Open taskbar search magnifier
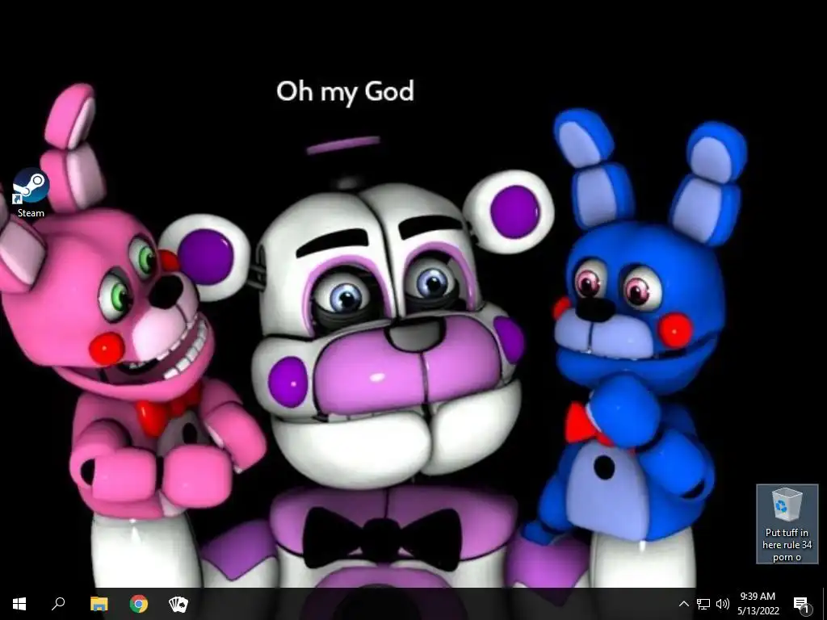The height and width of the screenshot is (620, 827). coord(58,604)
